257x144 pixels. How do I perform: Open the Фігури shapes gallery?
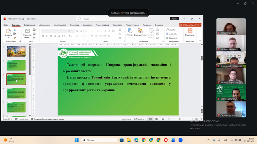pos(130,32)
